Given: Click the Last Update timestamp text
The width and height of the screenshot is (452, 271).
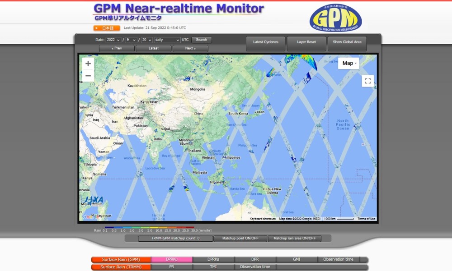Looking at the screenshot, I should click(x=155, y=28).
